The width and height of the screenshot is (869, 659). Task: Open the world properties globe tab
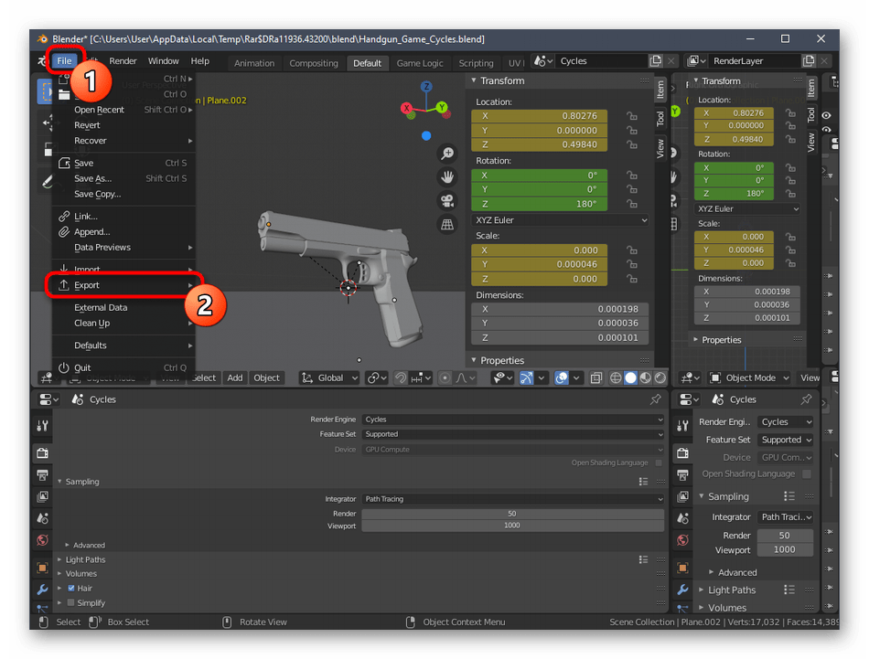point(42,541)
